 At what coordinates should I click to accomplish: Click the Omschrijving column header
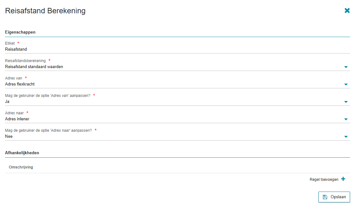coord(21,167)
